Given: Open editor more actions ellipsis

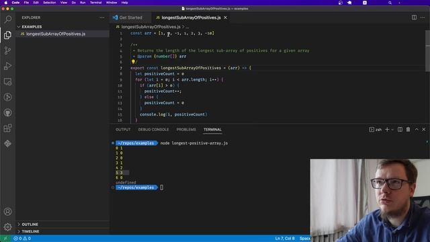Looking at the screenshot, I should (x=423, y=17).
